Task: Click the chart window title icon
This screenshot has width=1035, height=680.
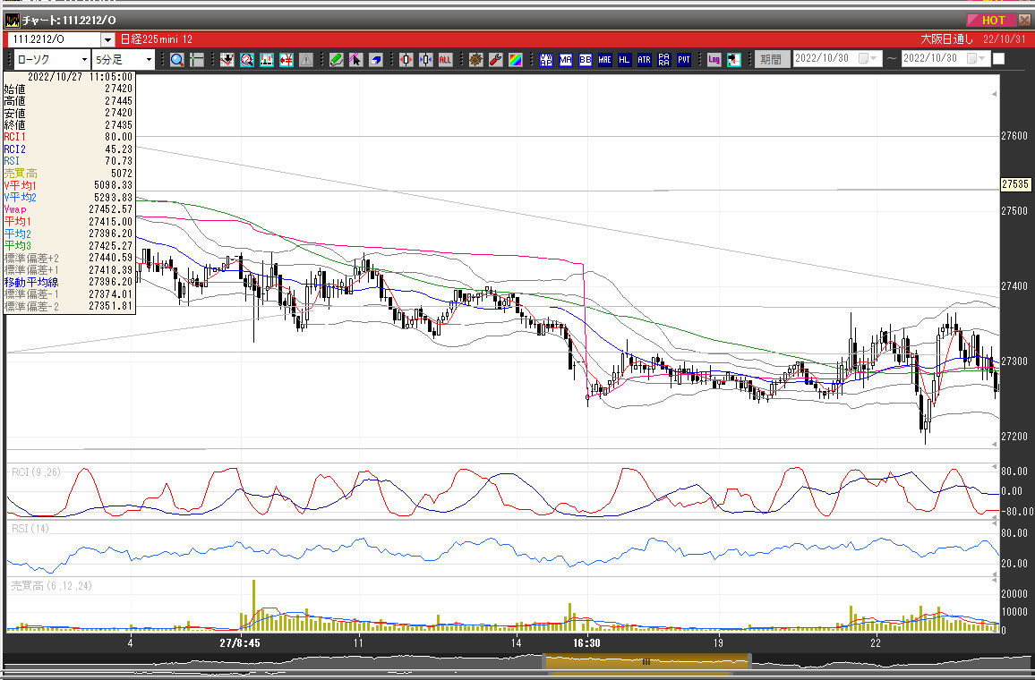Action: pos(12,21)
